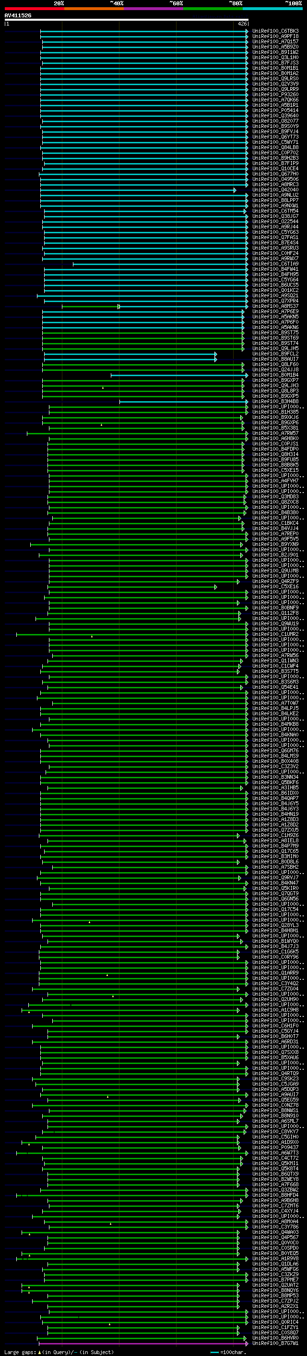Click UniRef100_Q10CE4 in the list
Screen dimensions: 307x1356
[275, 168]
